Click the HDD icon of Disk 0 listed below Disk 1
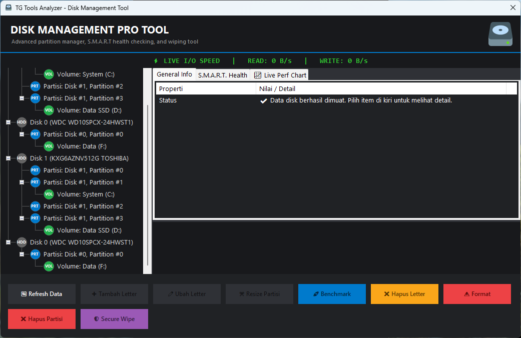The width and height of the screenshot is (521, 338). tap(22, 242)
